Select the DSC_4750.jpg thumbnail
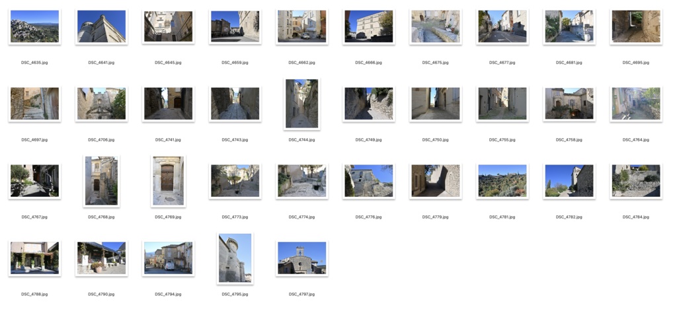Viewport: 677px width, 327px height. pyautogui.click(x=436, y=104)
